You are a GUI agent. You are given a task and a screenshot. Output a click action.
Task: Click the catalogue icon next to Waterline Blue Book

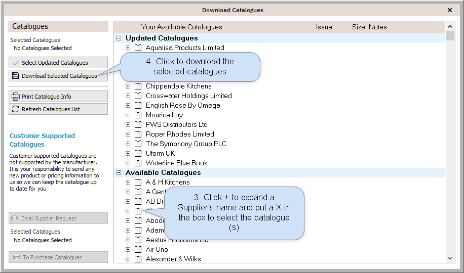coord(138,163)
